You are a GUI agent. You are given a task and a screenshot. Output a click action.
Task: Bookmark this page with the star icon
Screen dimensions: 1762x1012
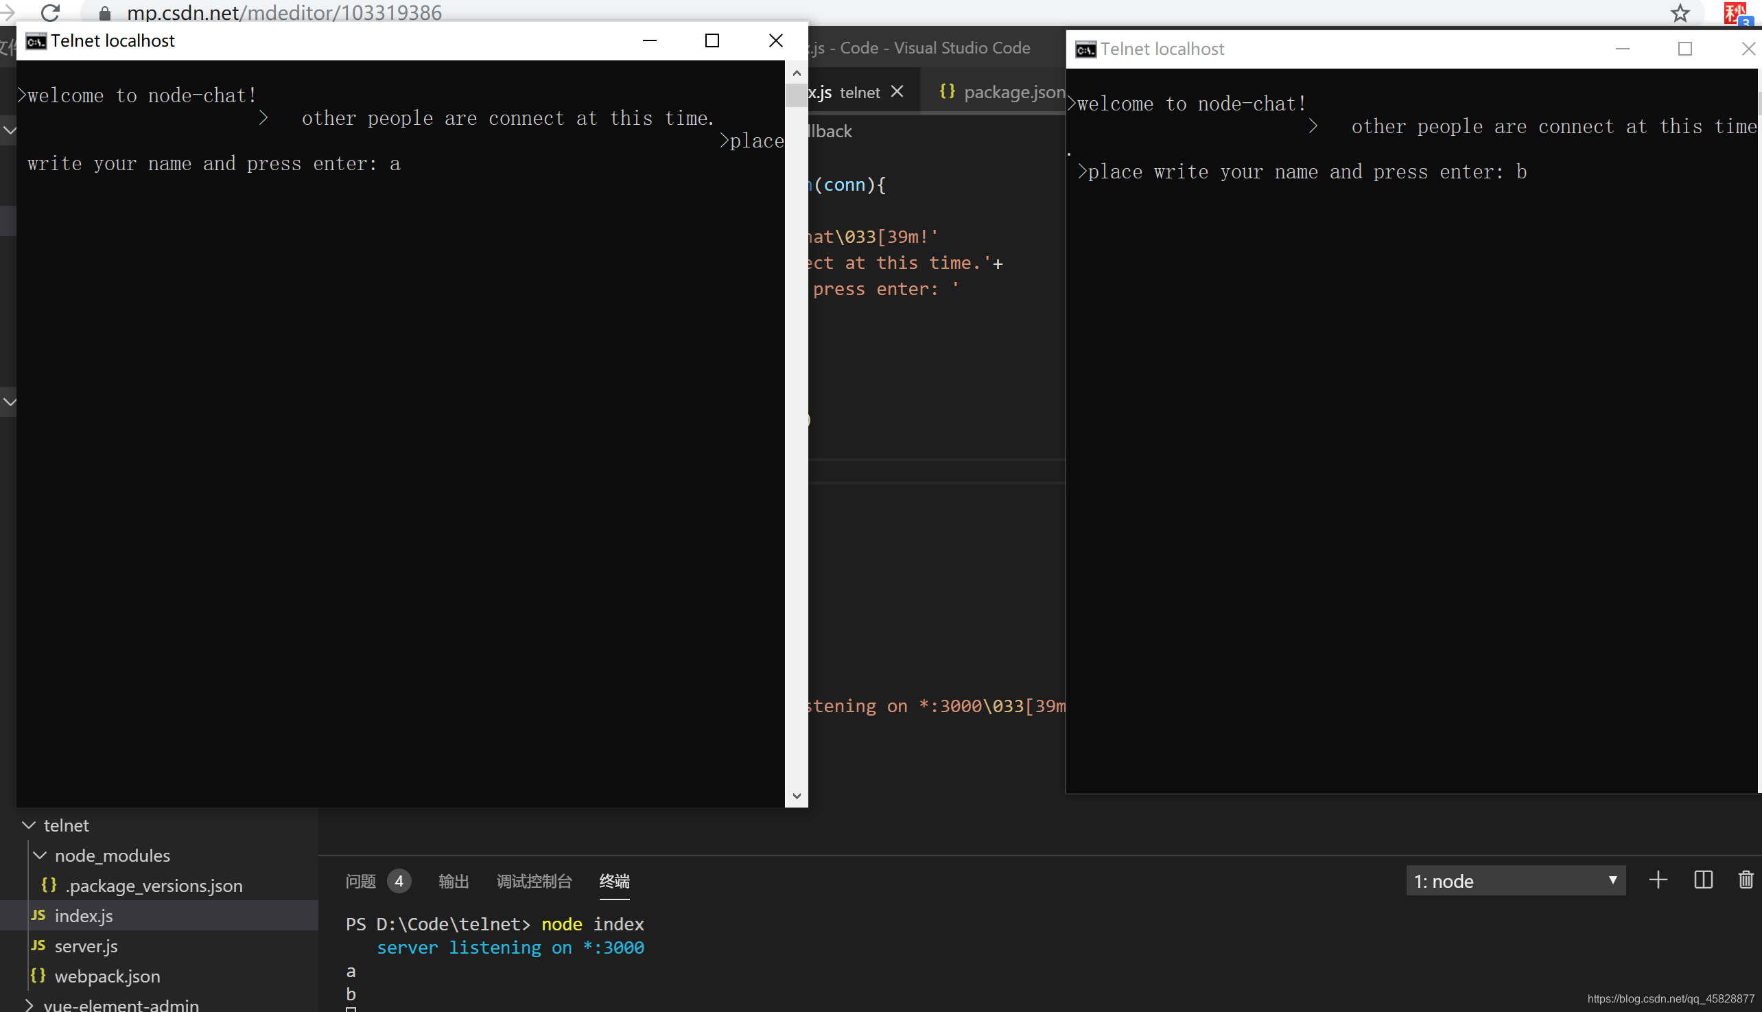tap(1680, 12)
